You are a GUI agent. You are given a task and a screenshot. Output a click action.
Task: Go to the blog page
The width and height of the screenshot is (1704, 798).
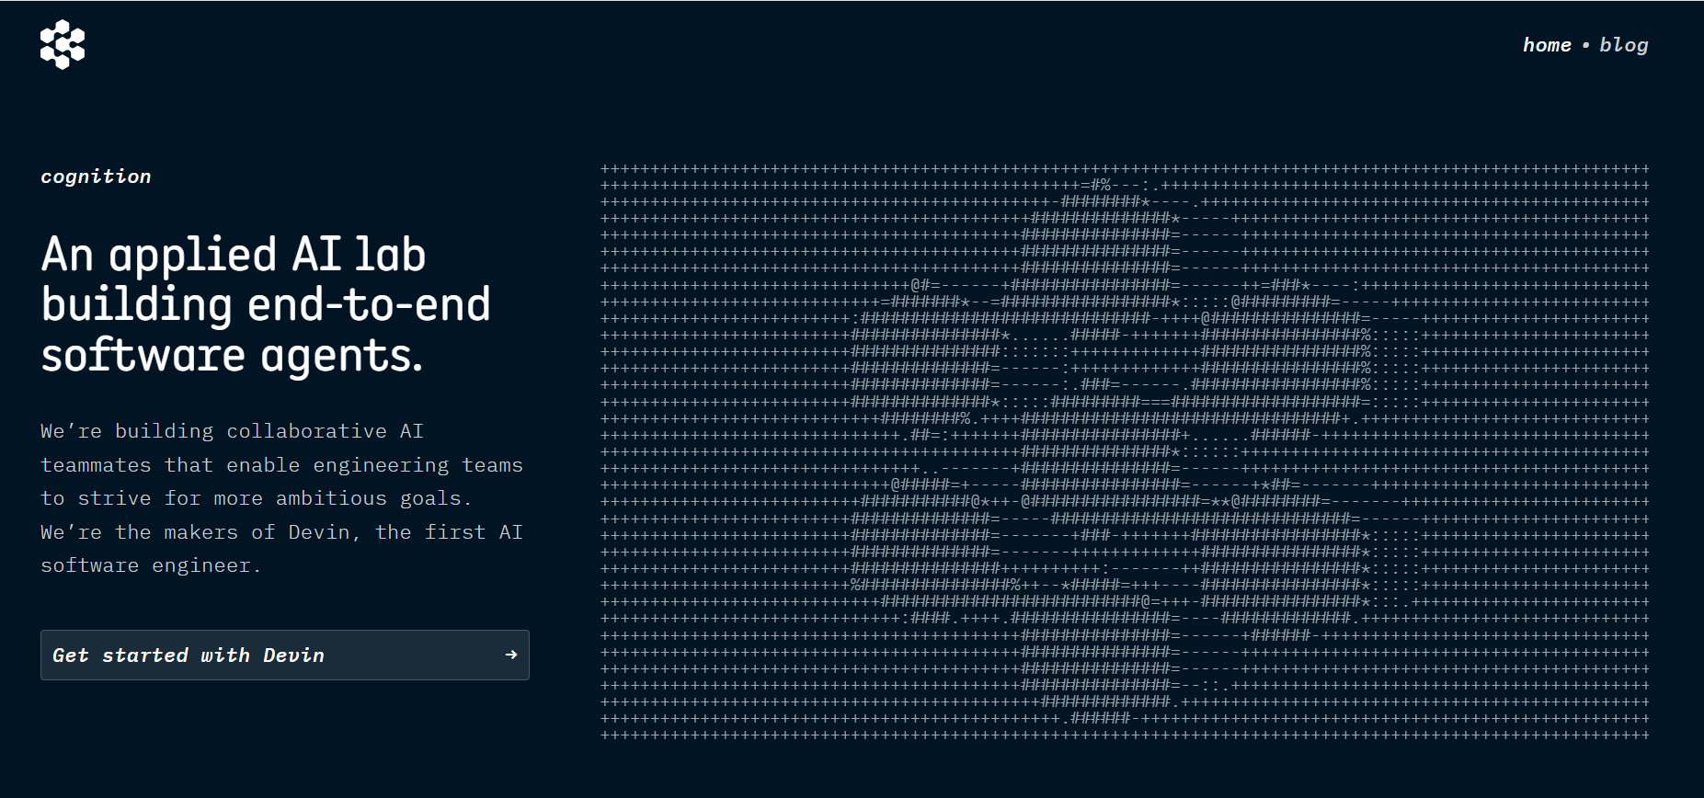(x=1623, y=44)
